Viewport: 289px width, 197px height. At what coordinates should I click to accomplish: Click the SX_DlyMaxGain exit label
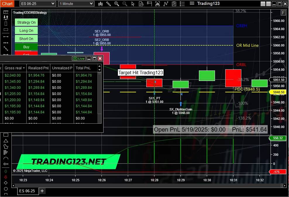181,111
